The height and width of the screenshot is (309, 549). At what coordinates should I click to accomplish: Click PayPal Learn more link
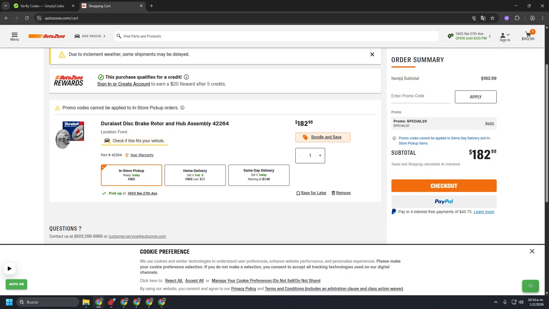point(484,212)
